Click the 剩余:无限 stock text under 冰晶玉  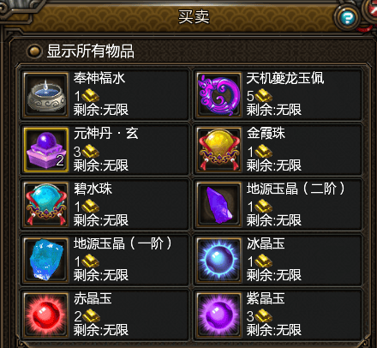click(x=274, y=275)
